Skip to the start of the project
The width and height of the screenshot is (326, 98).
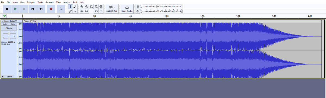[x=33, y=9]
